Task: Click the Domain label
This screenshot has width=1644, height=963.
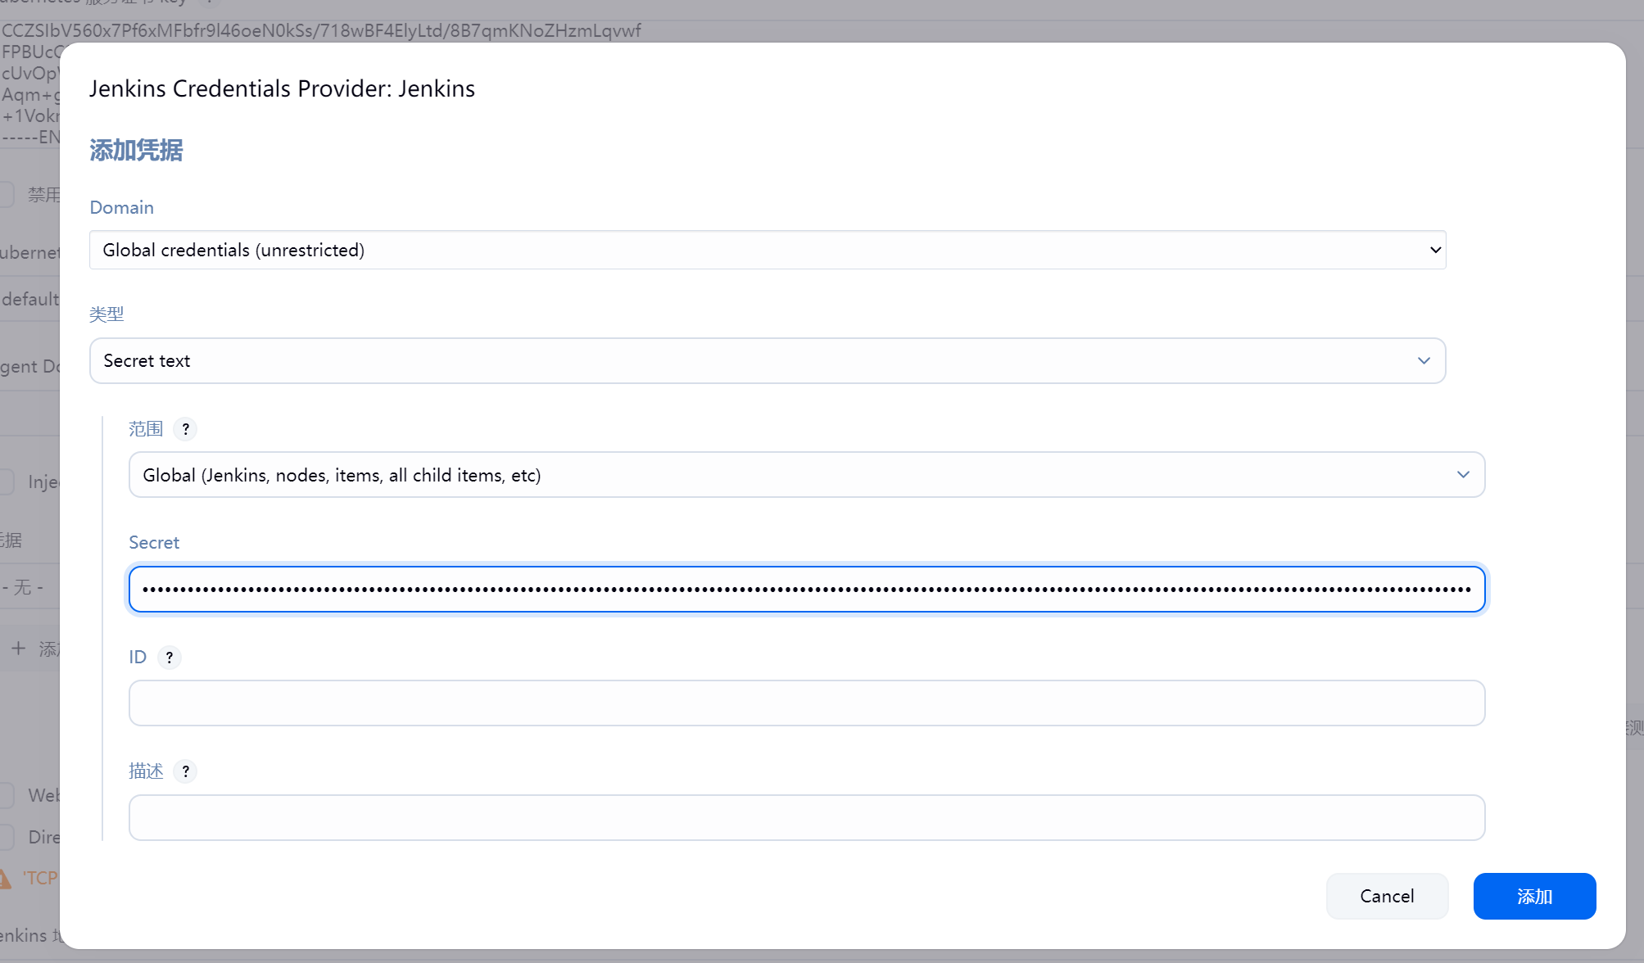Action: coord(121,207)
